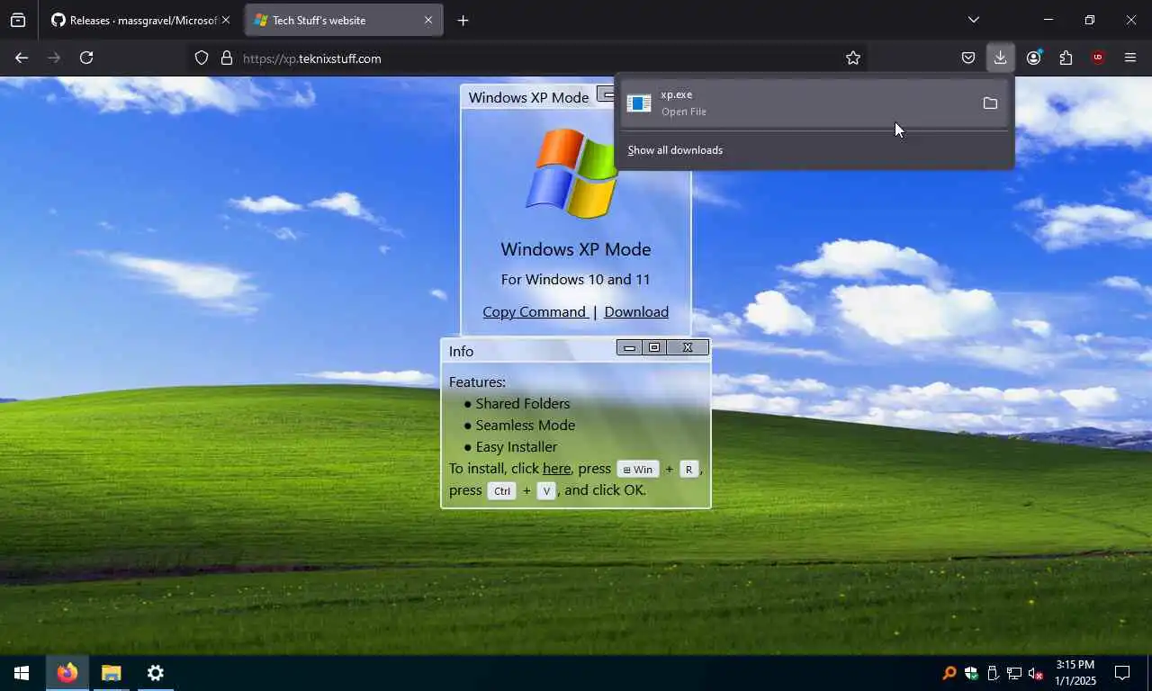Click the Copy Command link
1152x691 pixels.
tap(535, 311)
